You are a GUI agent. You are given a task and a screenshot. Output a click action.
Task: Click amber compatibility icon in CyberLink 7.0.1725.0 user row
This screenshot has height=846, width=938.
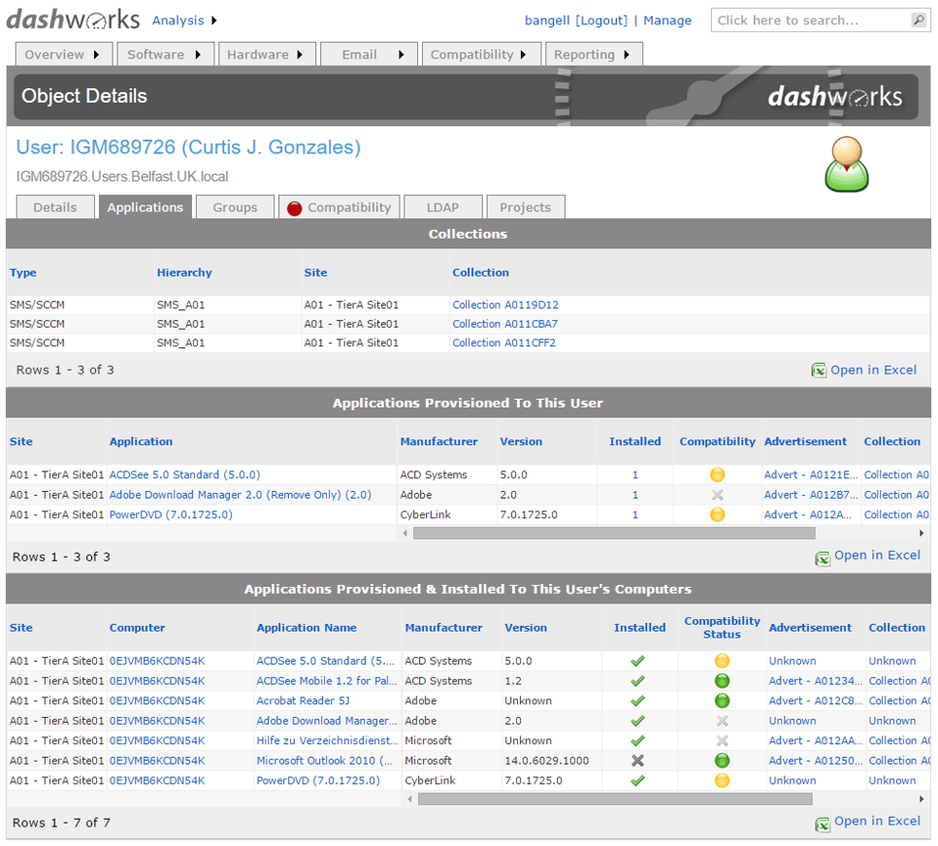717,514
